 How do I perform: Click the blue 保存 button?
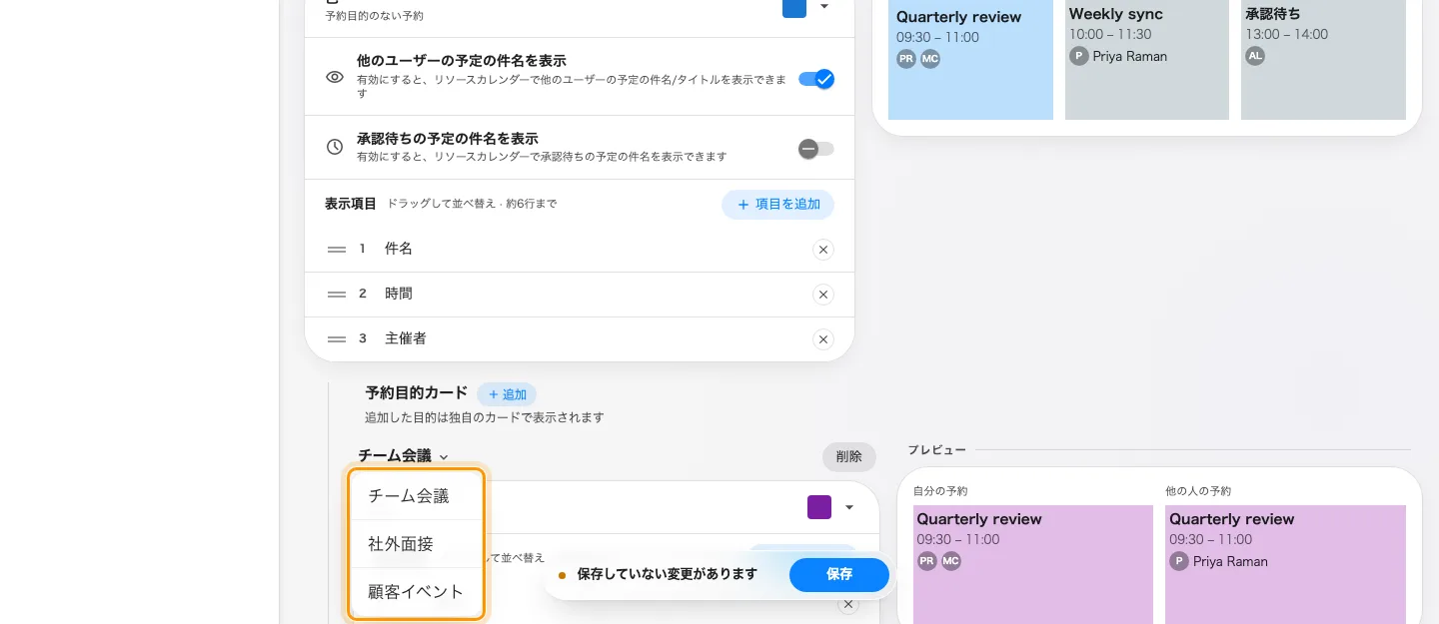tap(839, 574)
